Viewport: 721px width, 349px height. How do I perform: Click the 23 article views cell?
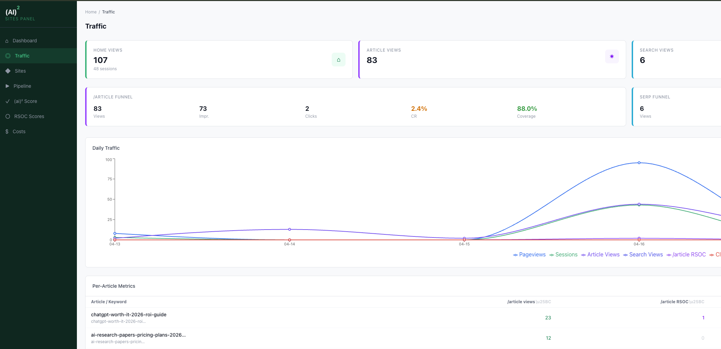(x=548, y=318)
